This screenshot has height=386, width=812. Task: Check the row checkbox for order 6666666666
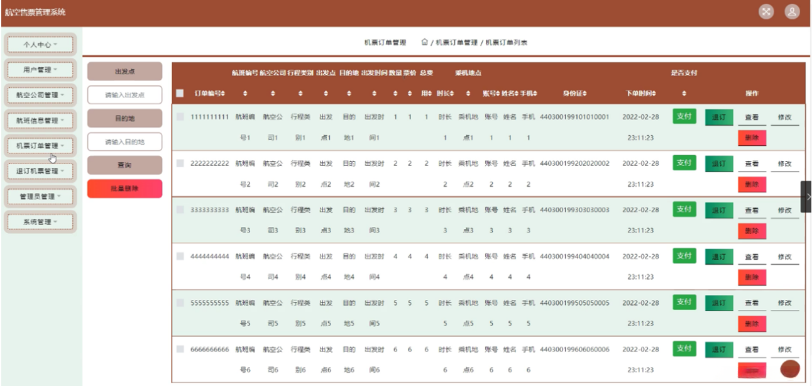(180, 350)
